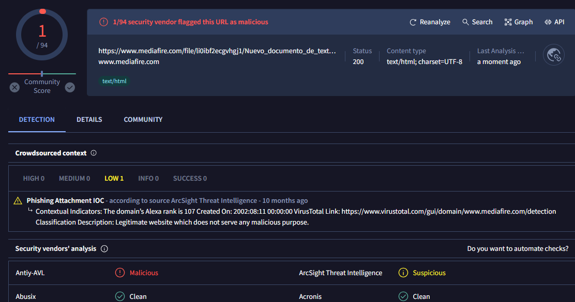Click the graph nodes icon

[508, 22]
